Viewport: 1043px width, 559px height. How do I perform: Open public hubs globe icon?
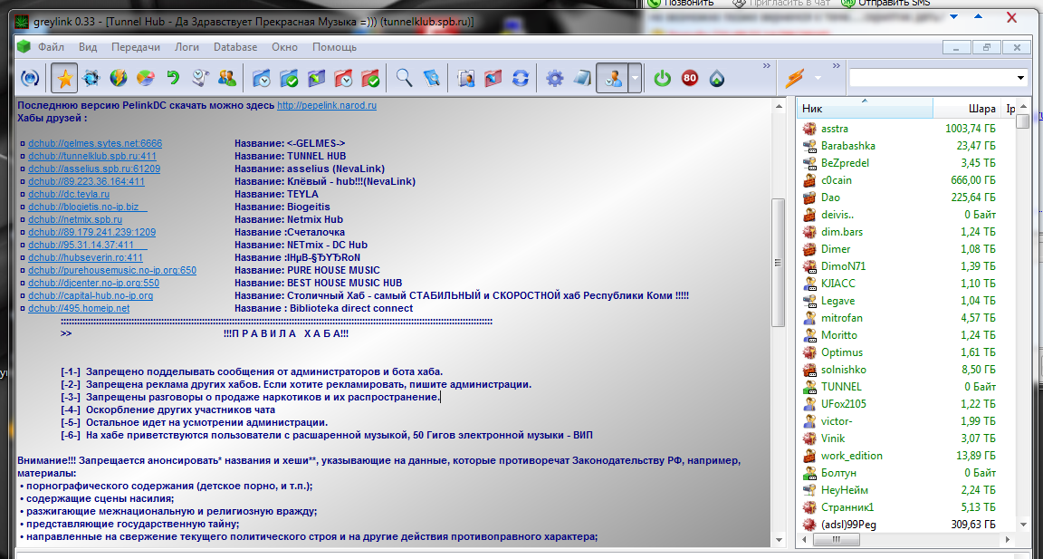coord(119,79)
